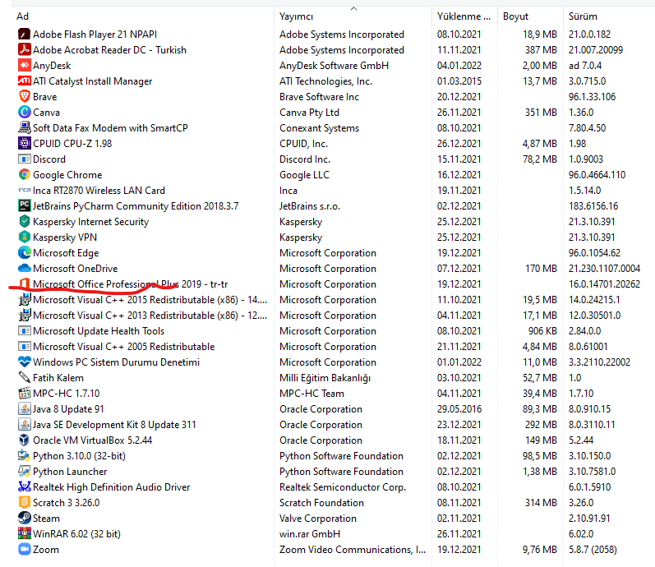
Task: Click publisher Conexant Systems
Action: click(319, 128)
